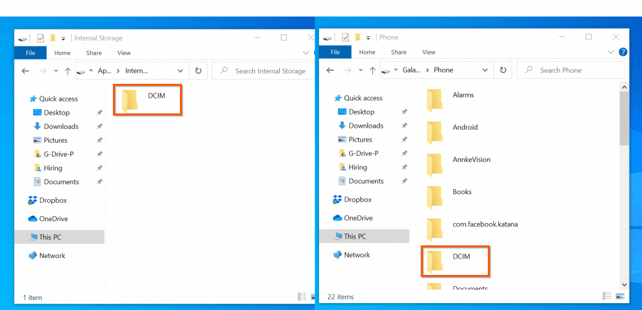Image resolution: width=642 pixels, height=310 pixels.
Task: Open Quick Access Toolbar dropdown in Phone window
Action: [368, 38]
